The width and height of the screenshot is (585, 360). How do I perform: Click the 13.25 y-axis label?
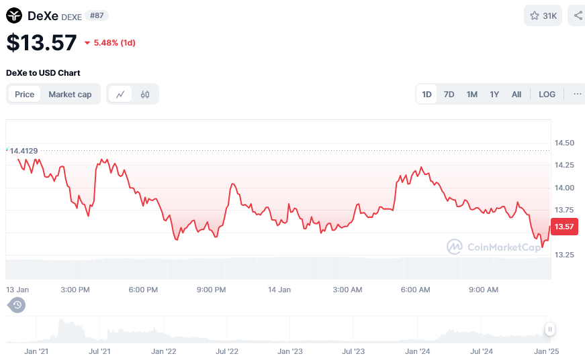tap(564, 255)
